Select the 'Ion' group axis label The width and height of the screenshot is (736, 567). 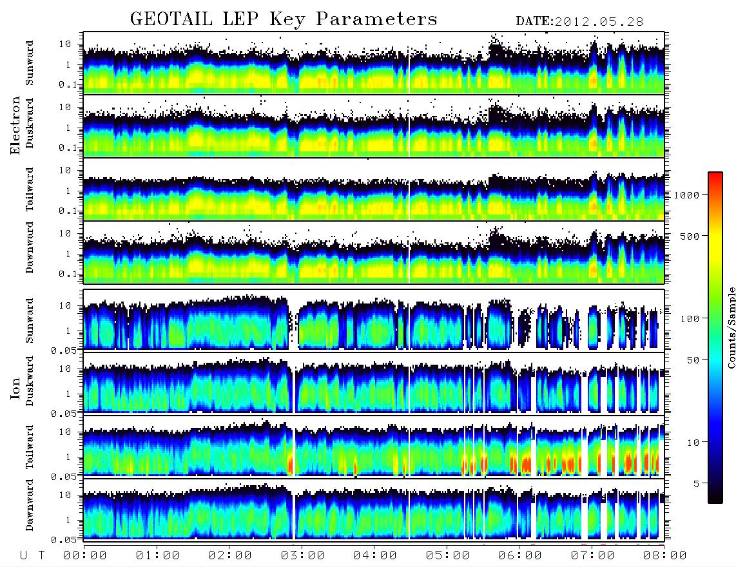pyautogui.click(x=15, y=388)
